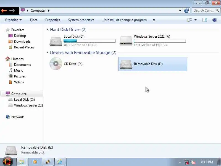The height and width of the screenshot is (166, 221).
Task: Show the preview pane
Action: coord(205,20)
